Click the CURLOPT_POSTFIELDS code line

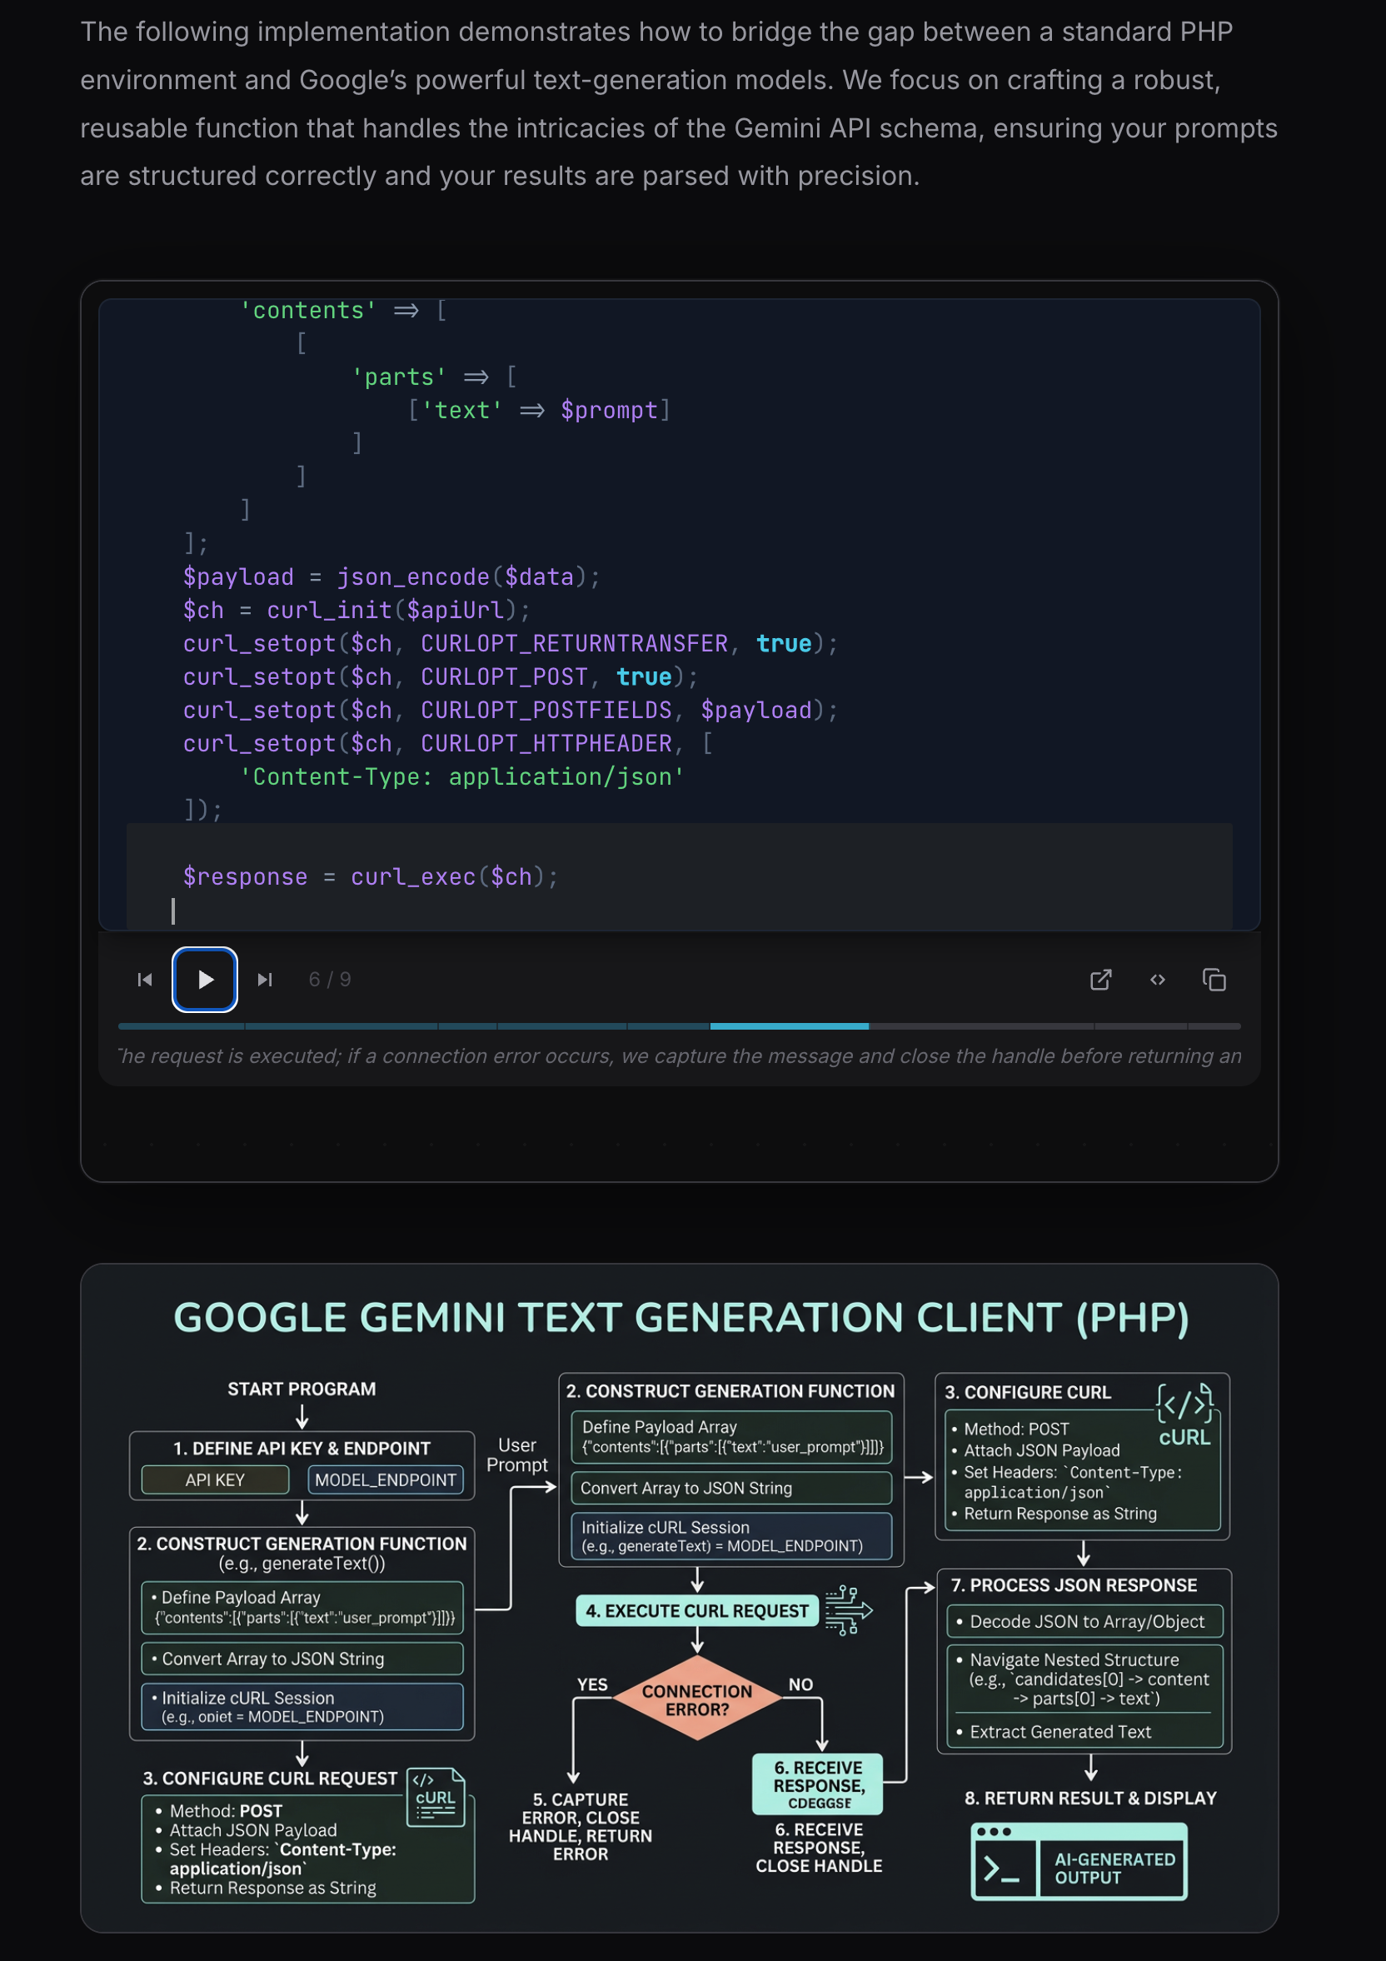511,711
